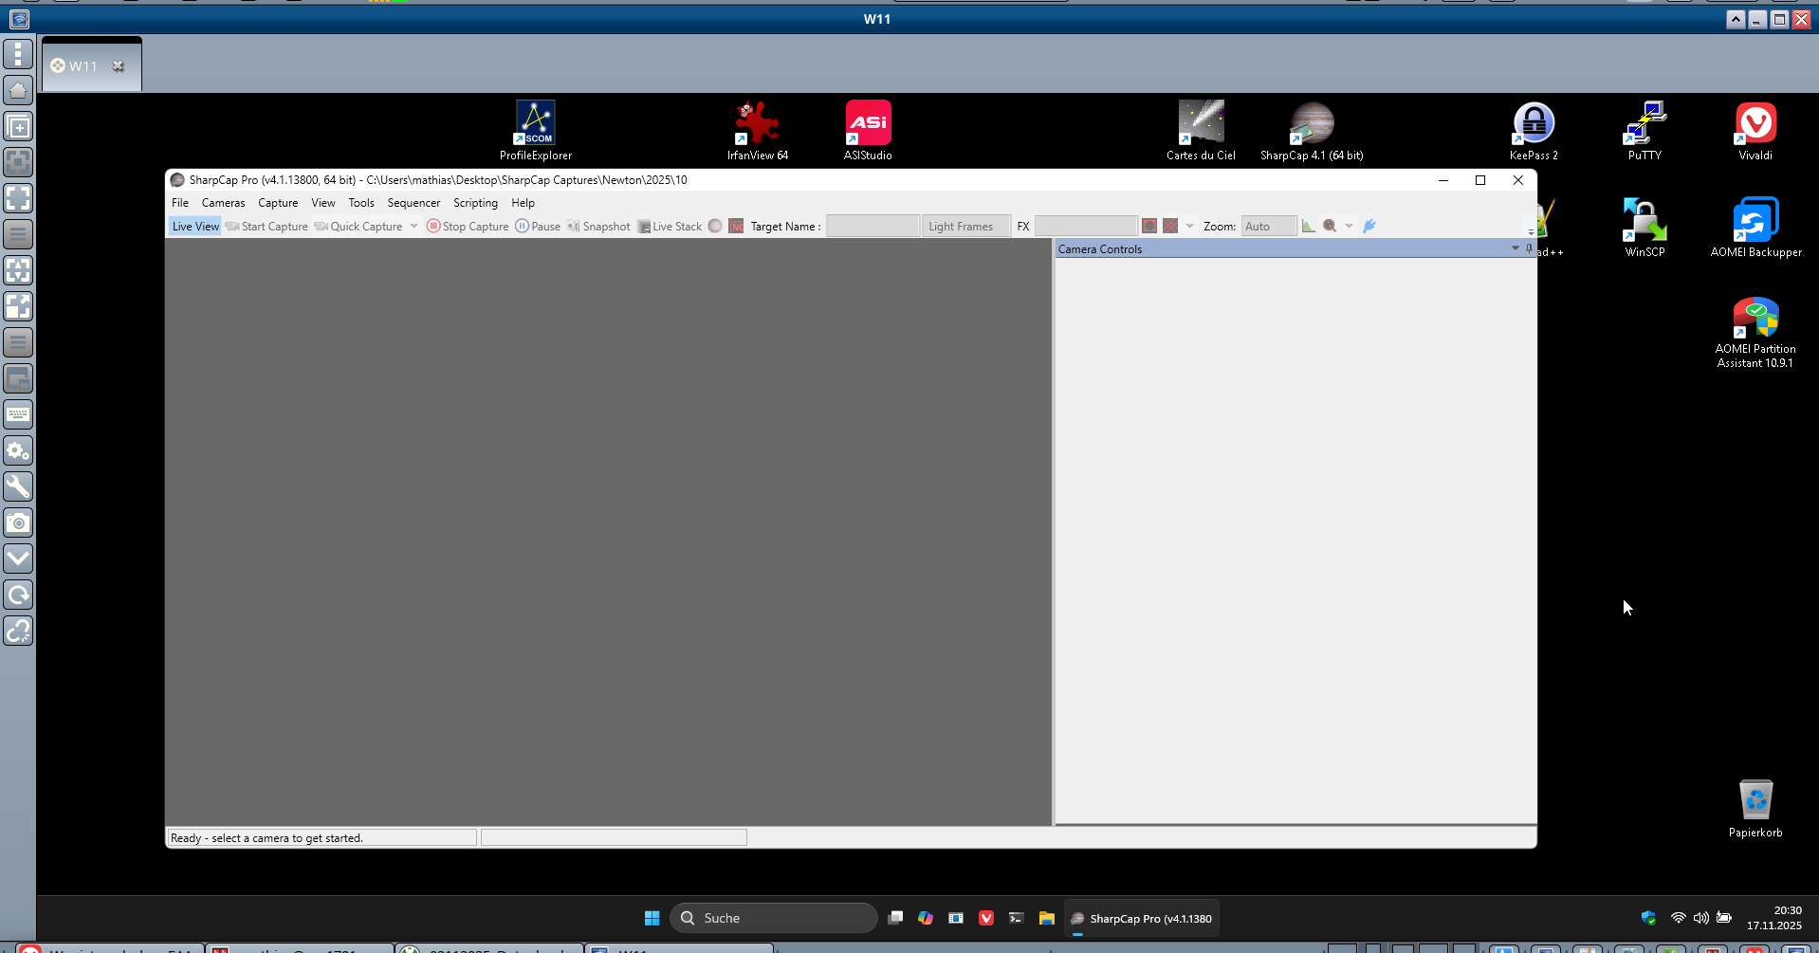Click the Target Name input field
Viewport: 1819px width, 953px height.
click(x=873, y=226)
